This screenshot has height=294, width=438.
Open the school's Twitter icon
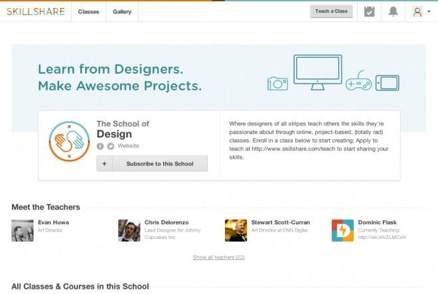[111, 146]
